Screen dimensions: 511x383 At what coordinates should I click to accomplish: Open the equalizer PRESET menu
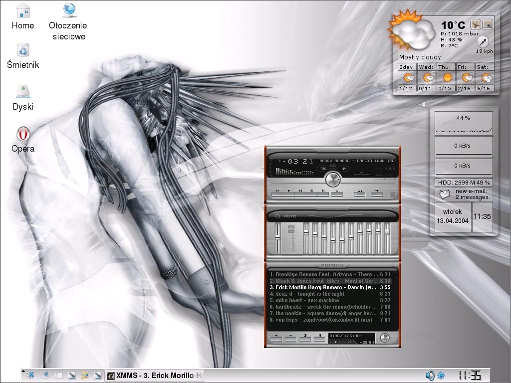(381, 216)
